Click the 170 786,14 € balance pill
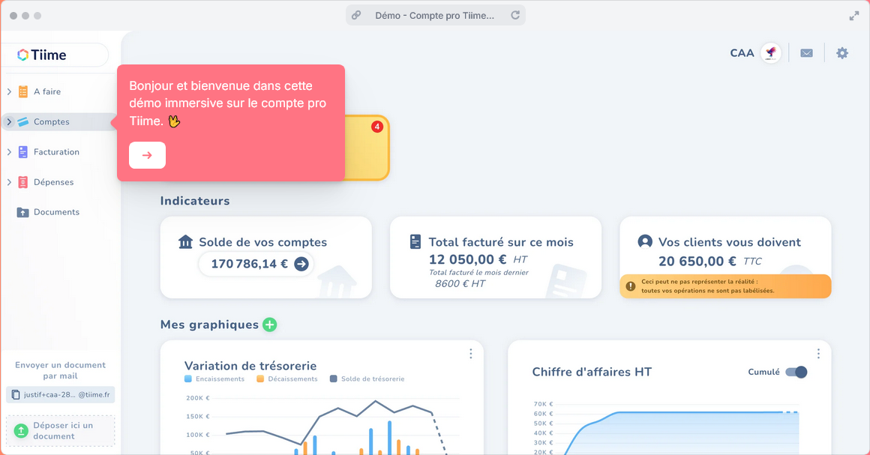This screenshot has width=870, height=455. pyautogui.click(x=256, y=264)
